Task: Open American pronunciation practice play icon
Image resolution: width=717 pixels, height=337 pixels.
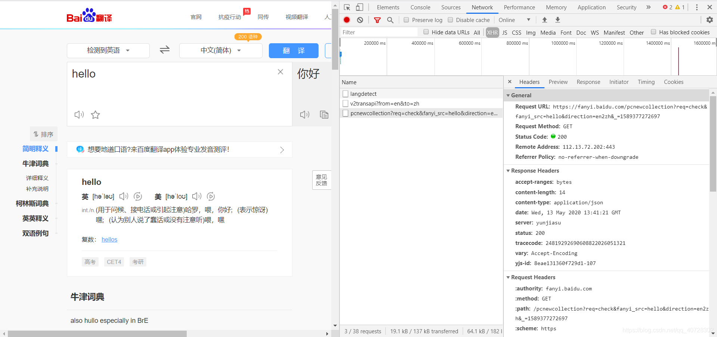Action: pyautogui.click(x=211, y=196)
